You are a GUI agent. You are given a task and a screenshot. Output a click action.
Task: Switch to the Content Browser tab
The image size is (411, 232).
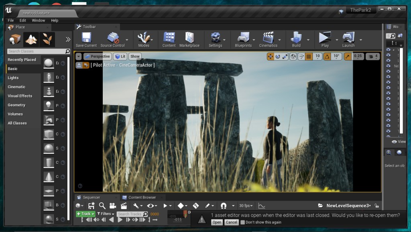[141, 197]
